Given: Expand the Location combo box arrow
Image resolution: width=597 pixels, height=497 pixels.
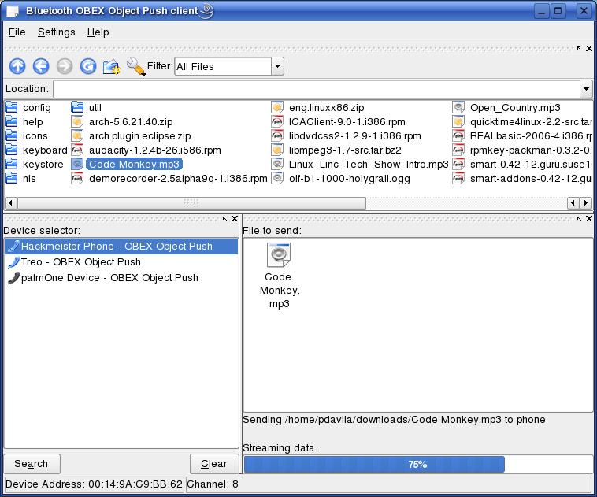Looking at the screenshot, I should coord(585,89).
